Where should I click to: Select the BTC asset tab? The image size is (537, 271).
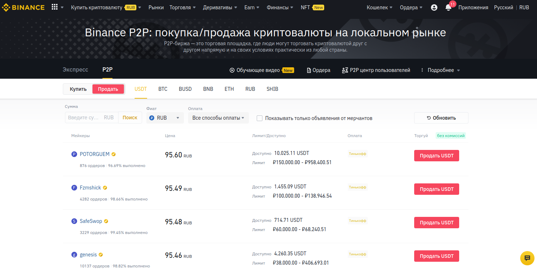(163, 89)
